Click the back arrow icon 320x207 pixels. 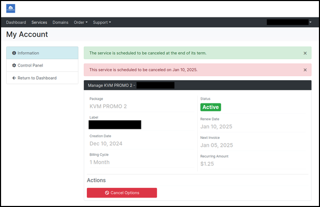14,78
